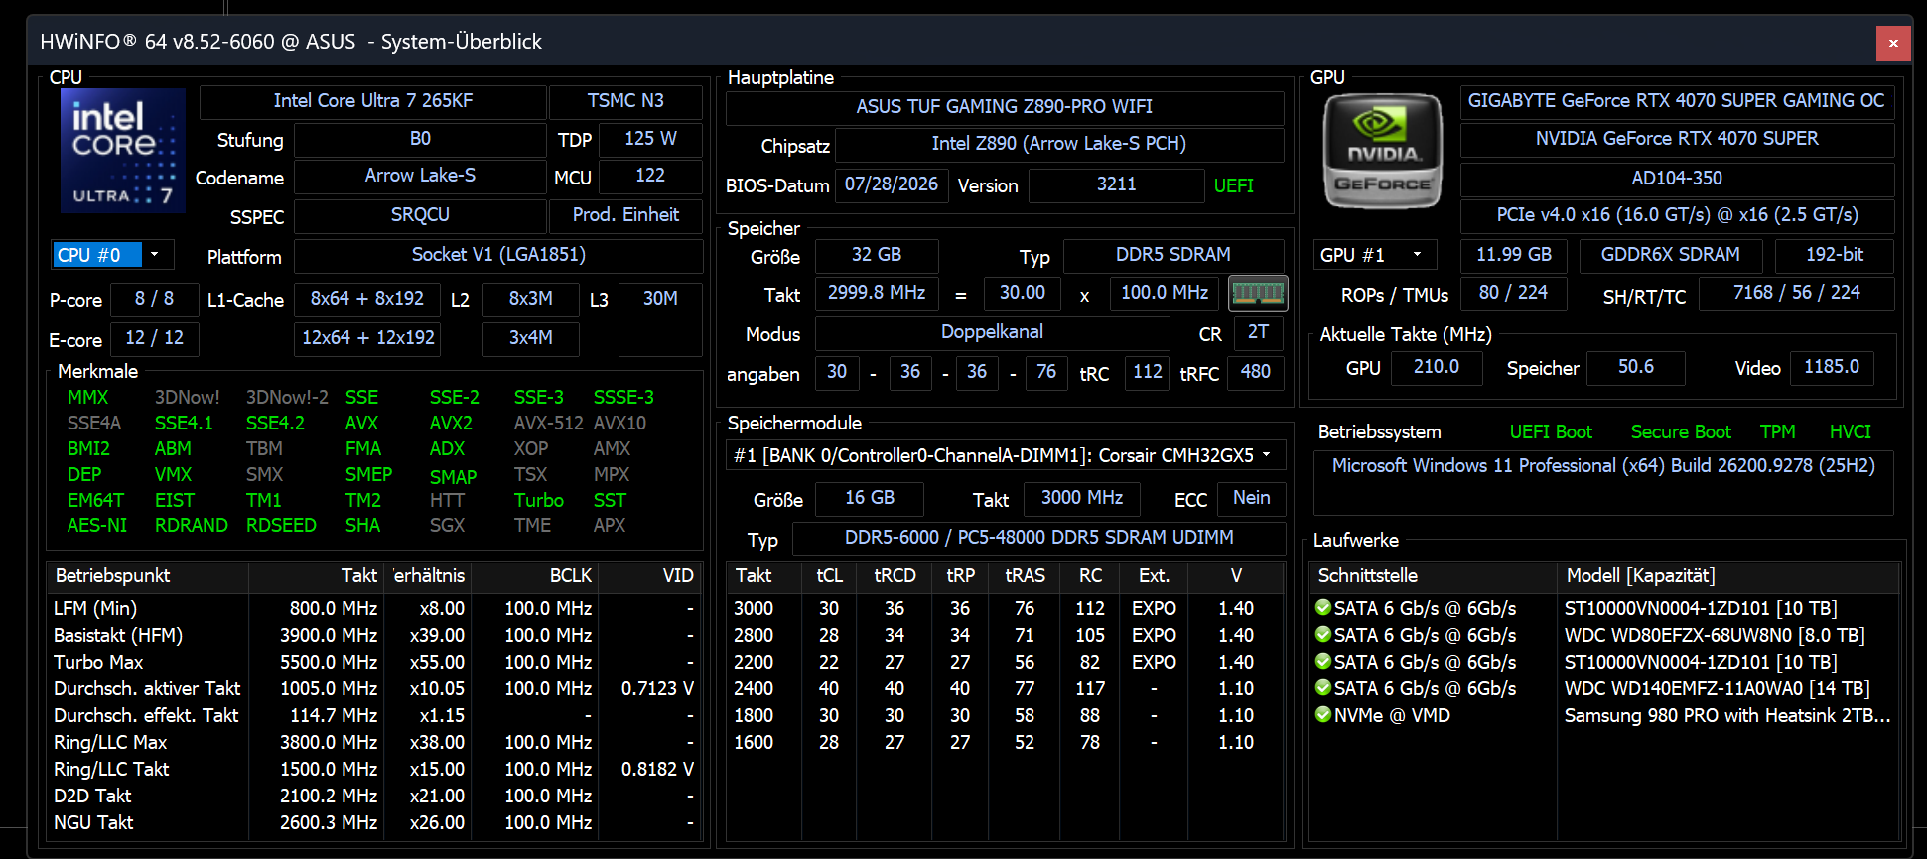1927x859 pixels.
Task: Click the tRAS column header in timings table
Action: (x=1025, y=576)
